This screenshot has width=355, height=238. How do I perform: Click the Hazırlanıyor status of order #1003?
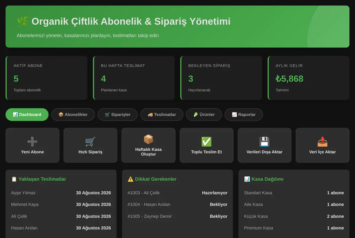coord(215,193)
